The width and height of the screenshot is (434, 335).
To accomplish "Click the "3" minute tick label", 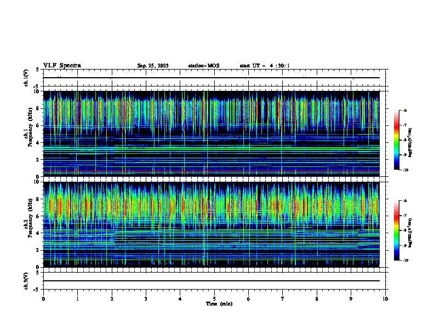I will point(146,299).
